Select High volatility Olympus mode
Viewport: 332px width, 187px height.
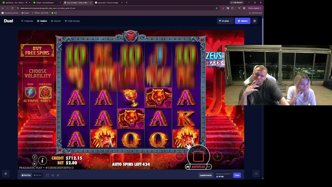click(31, 93)
